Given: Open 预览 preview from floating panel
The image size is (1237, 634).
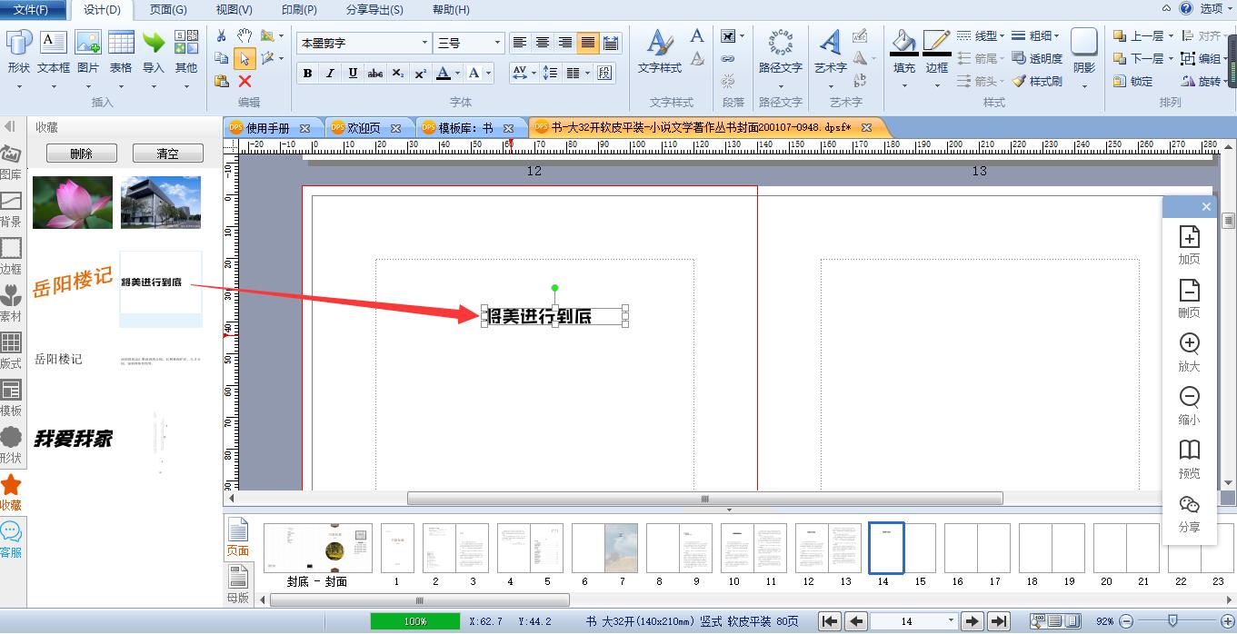Looking at the screenshot, I should click(1189, 460).
